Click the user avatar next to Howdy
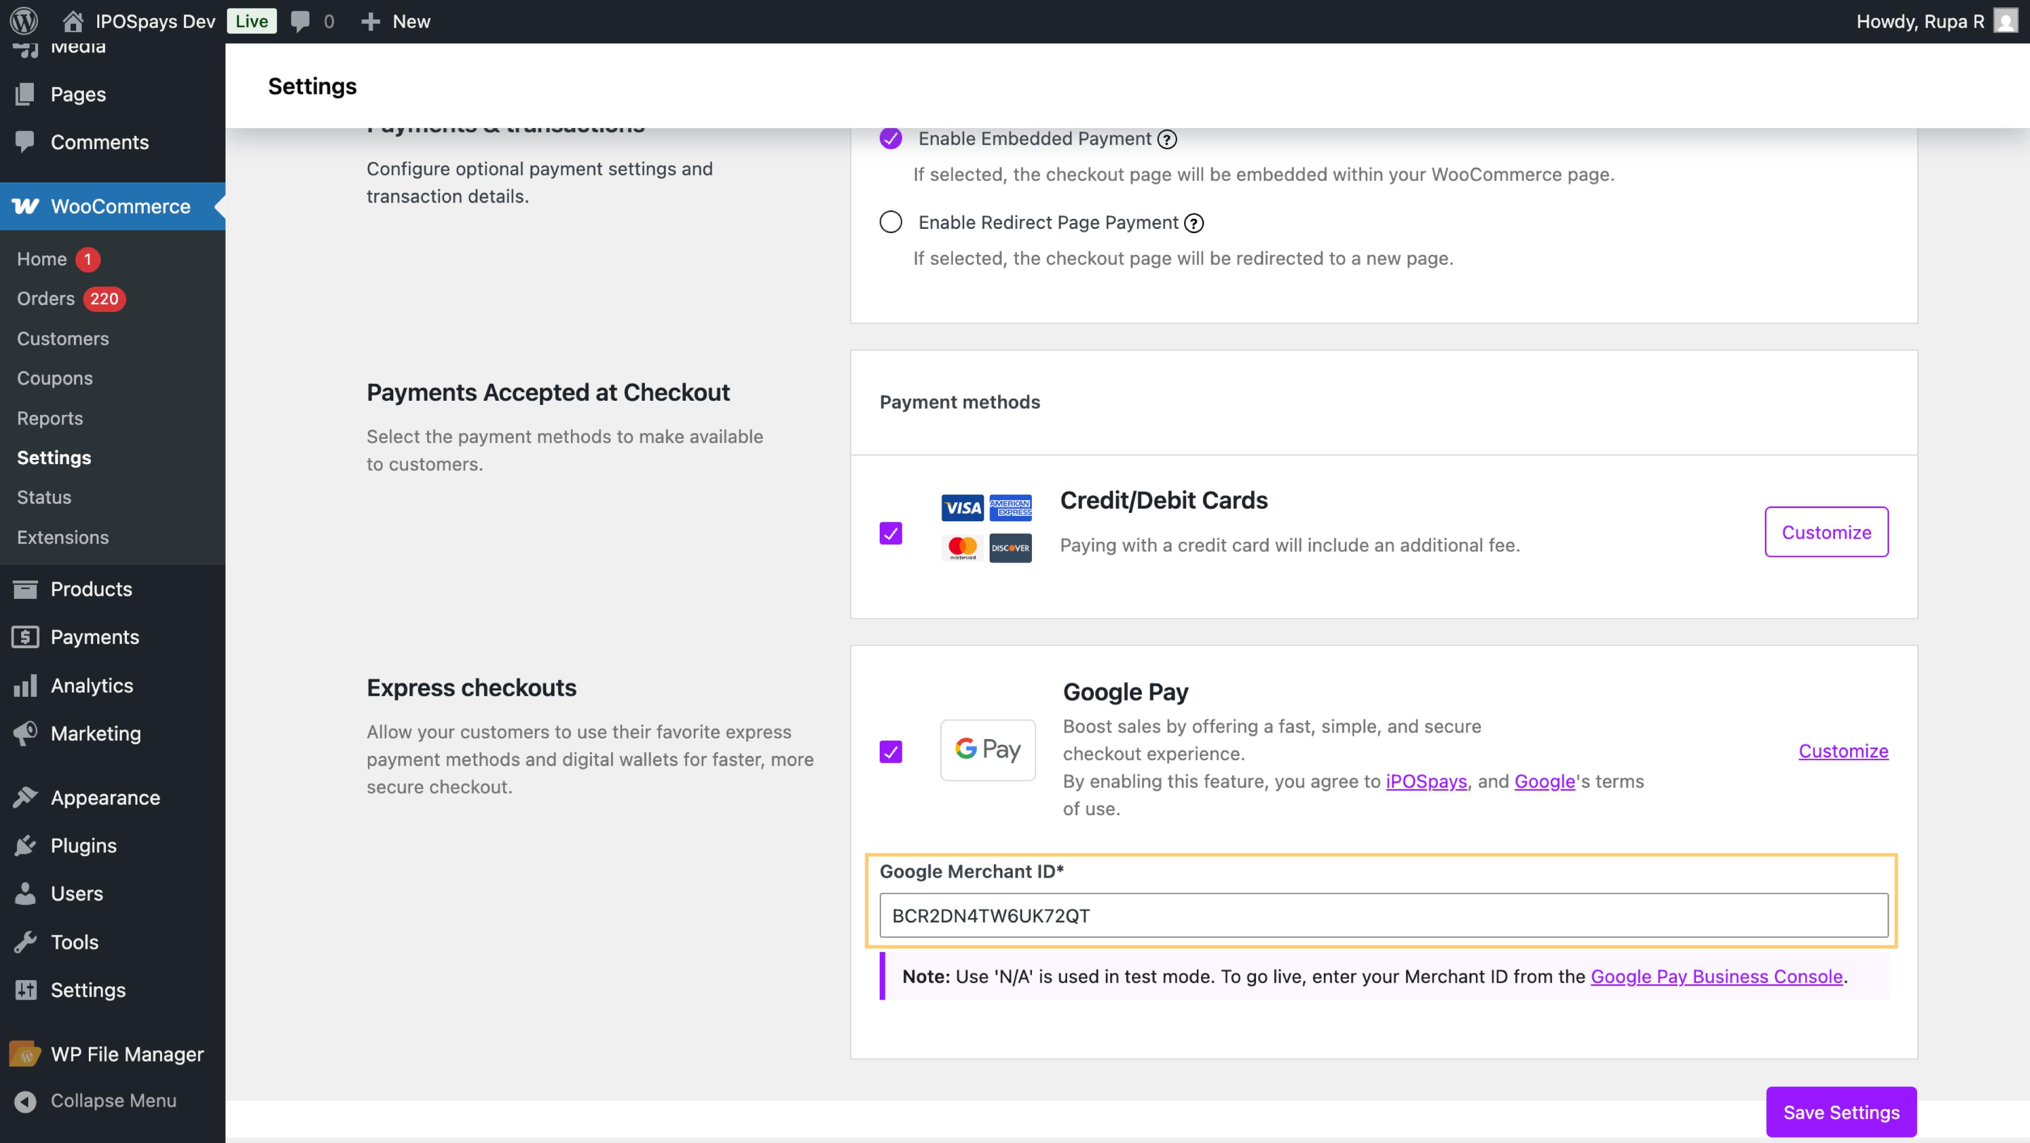 click(x=2005, y=21)
